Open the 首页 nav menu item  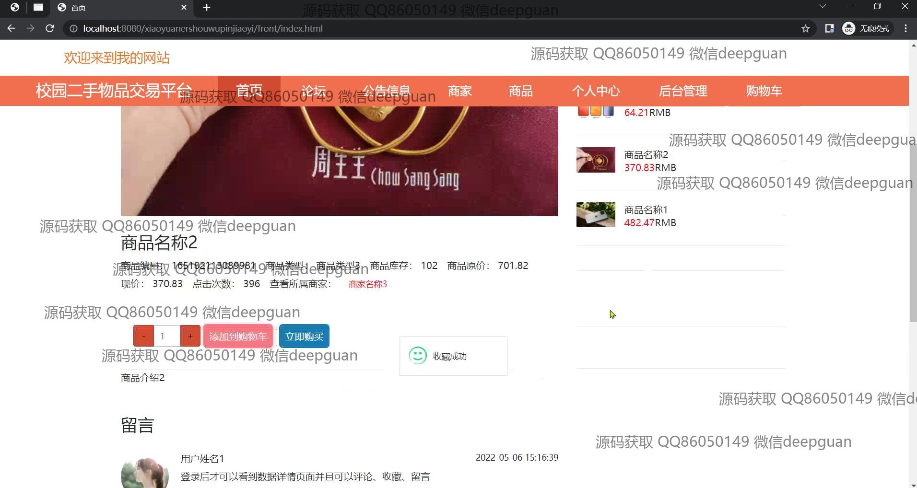(x=249, y=91)
